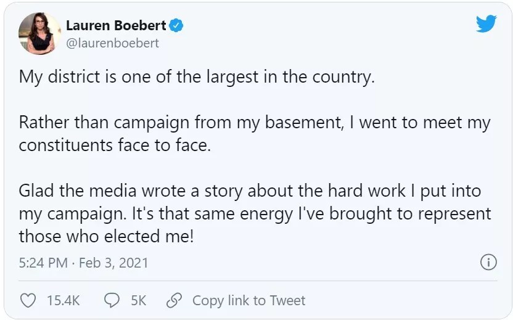The image size is (513, 320).
Task: Click the 'It's that same energy' line
Action: coord(255,213)
